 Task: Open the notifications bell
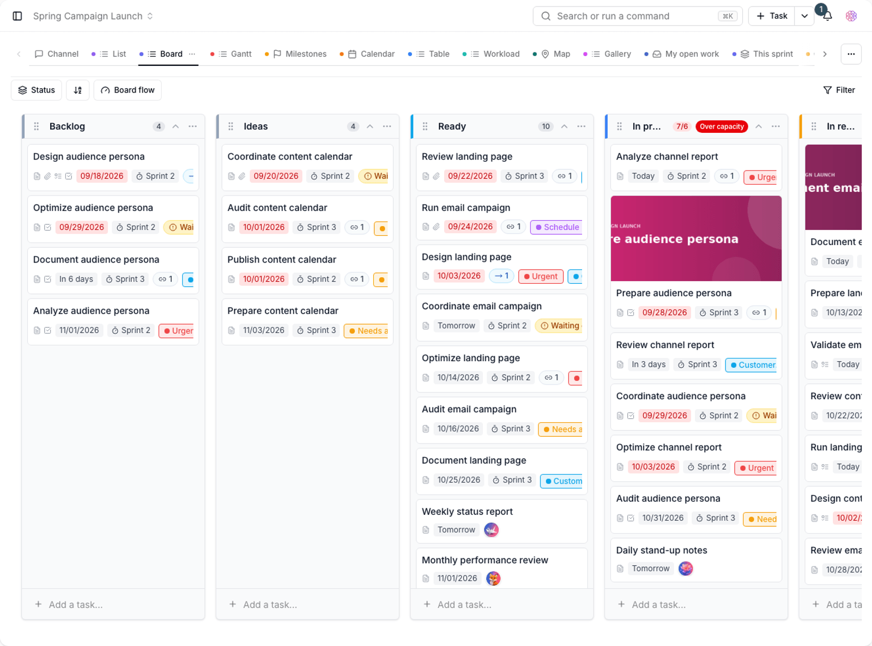[x=827, y=16]
